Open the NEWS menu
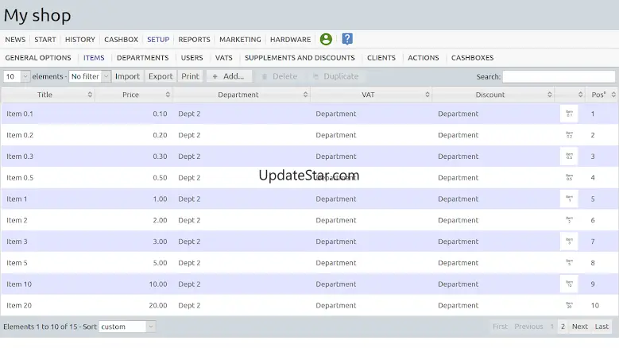 [15, 40]
